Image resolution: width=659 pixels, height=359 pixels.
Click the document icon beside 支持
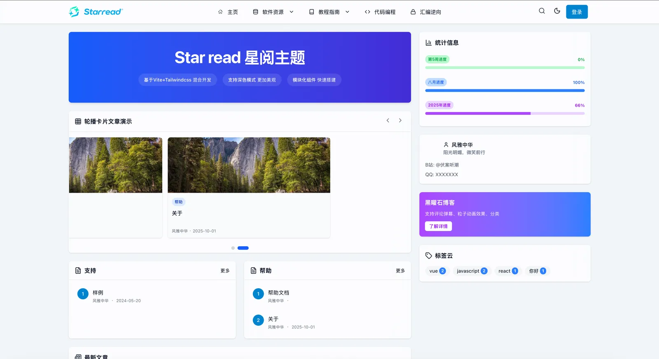tap(78, 270)
